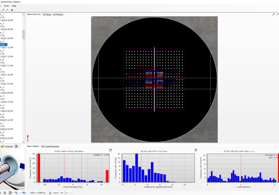This screenshot has width=279, height=195.
Task: Select the highlighted measurement entry in the list
Action: pos(3,45)
